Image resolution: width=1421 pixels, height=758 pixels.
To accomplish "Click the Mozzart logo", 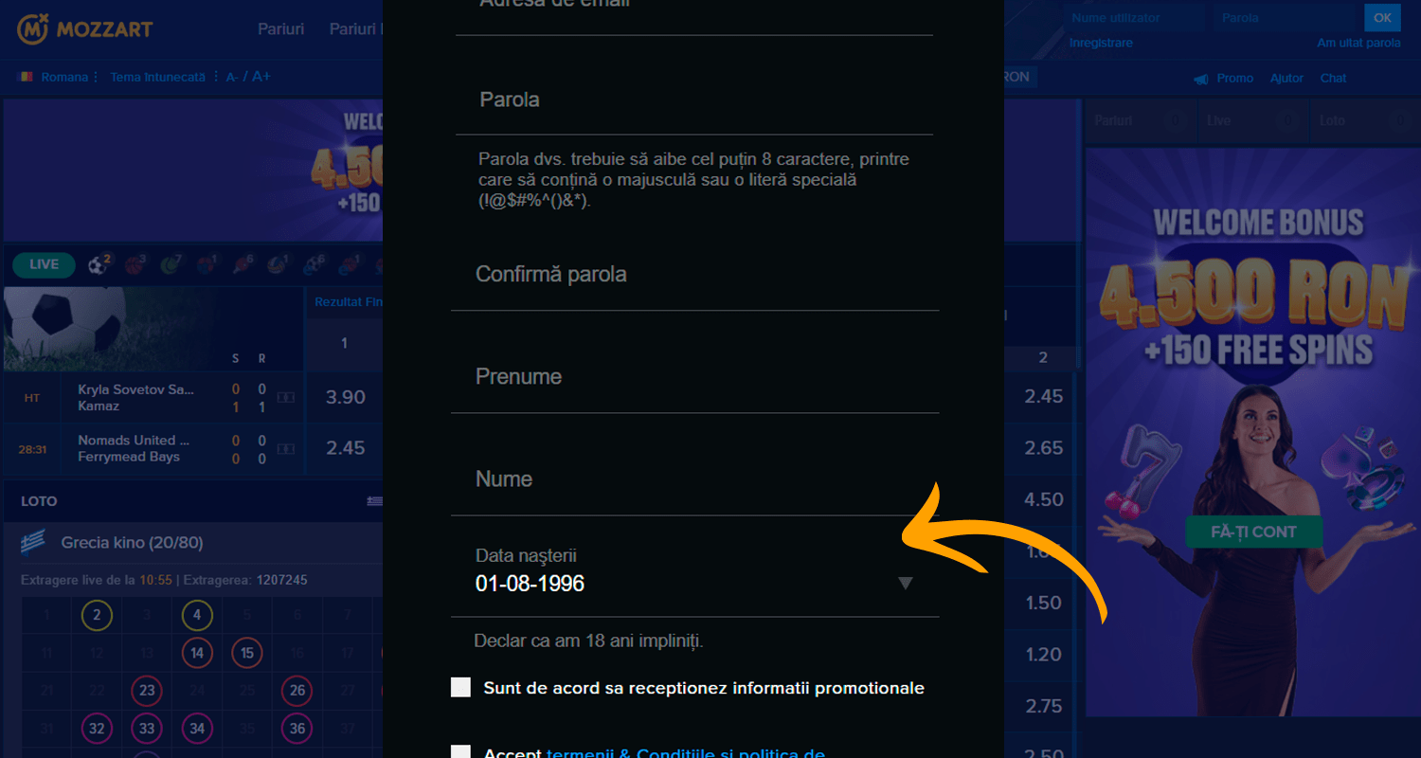I will tap(84, 29).
